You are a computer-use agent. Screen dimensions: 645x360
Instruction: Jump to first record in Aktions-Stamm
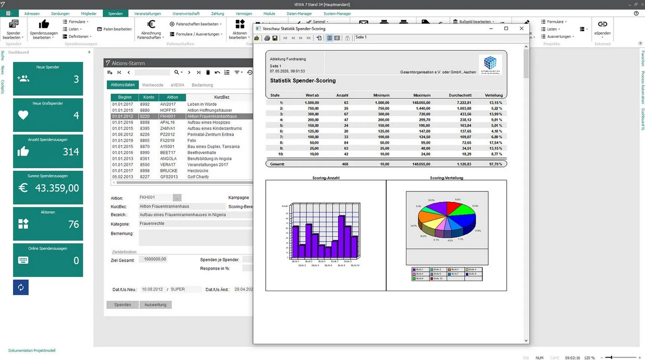point(120,73)
